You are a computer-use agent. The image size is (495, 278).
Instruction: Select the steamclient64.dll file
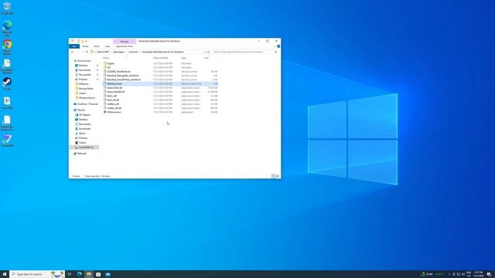click(x=114, y=92)
